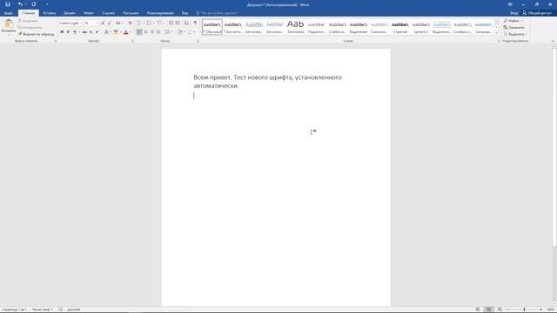
Task: Switch to web layout view icon
Action: (x=500, y=310)
